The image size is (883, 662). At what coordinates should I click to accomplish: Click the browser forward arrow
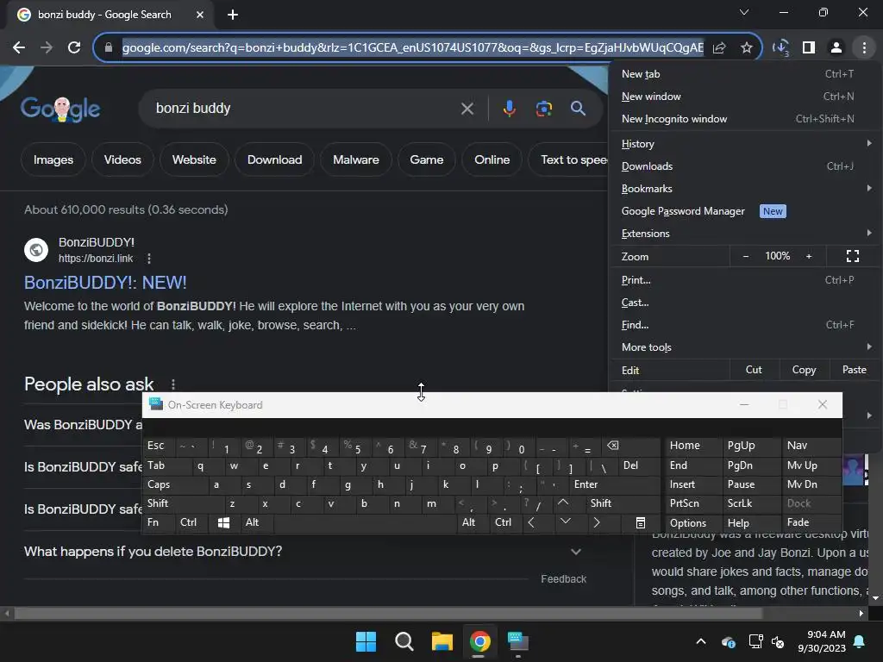(47, 48)
